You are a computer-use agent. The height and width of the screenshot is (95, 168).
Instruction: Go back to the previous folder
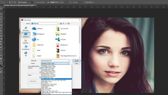click(x=61, y=24)
